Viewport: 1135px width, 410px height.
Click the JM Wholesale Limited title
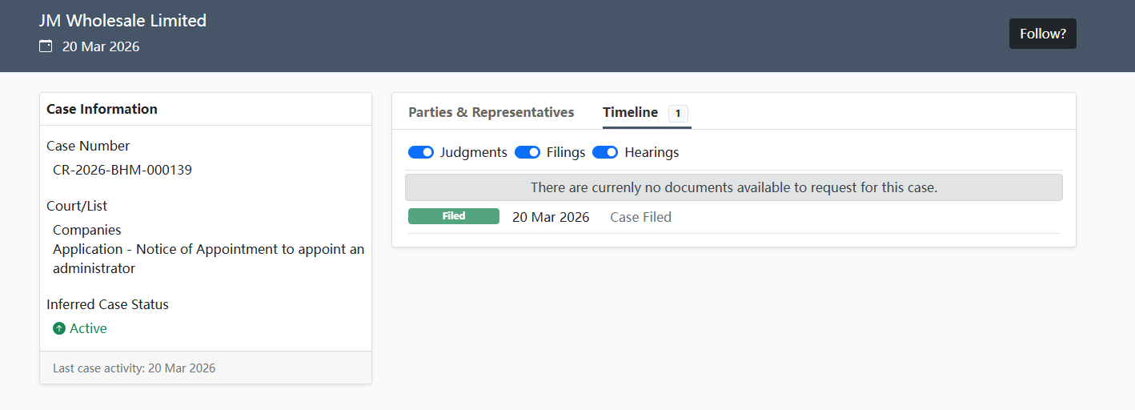[122, 21]
